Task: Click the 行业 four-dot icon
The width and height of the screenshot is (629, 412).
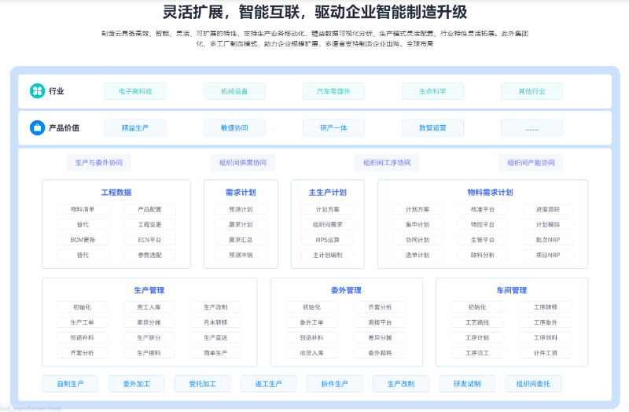Action: [37, 91]
